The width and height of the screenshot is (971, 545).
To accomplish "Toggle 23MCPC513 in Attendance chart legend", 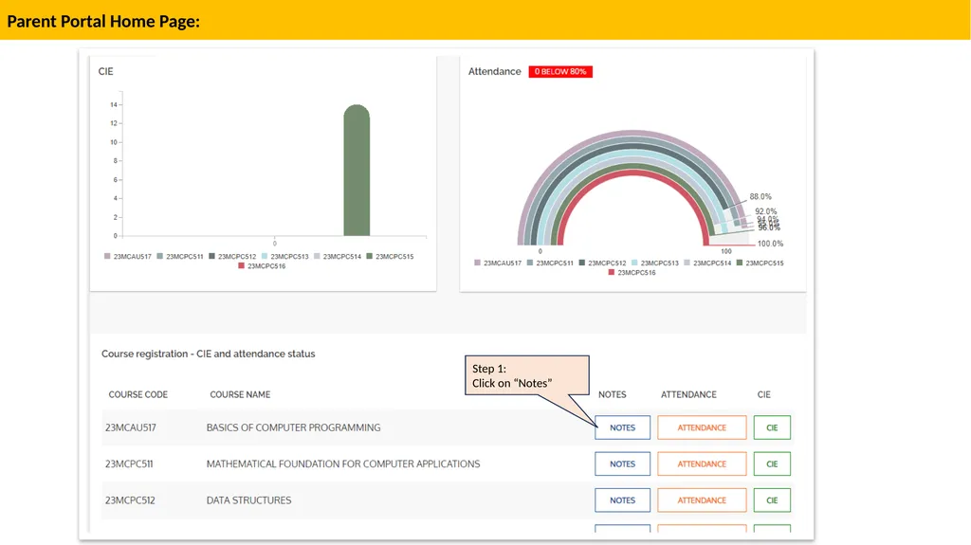I will click(655, 263).
